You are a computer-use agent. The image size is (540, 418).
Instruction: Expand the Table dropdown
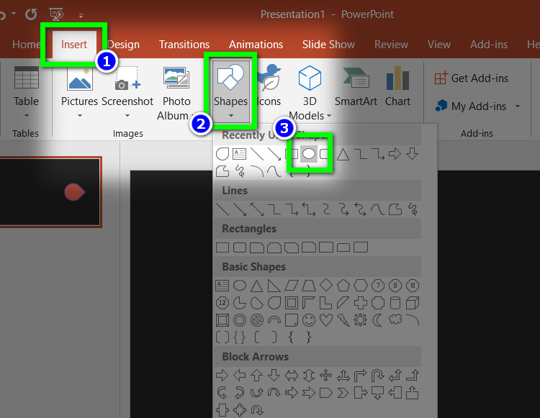(x=27, y=115)
